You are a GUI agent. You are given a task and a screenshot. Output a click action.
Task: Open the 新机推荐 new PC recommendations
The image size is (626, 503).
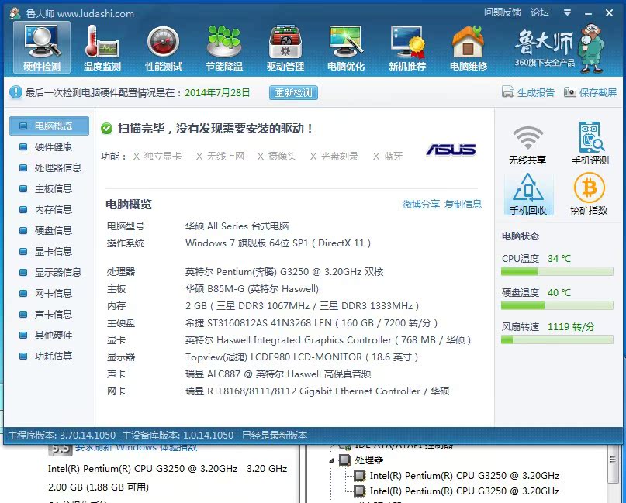coord(406,47)
